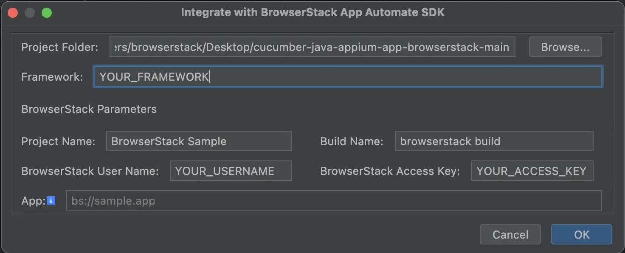Focus the BrowserStack User Name field
Screen dimensions: 625x253
coord(231,171)
